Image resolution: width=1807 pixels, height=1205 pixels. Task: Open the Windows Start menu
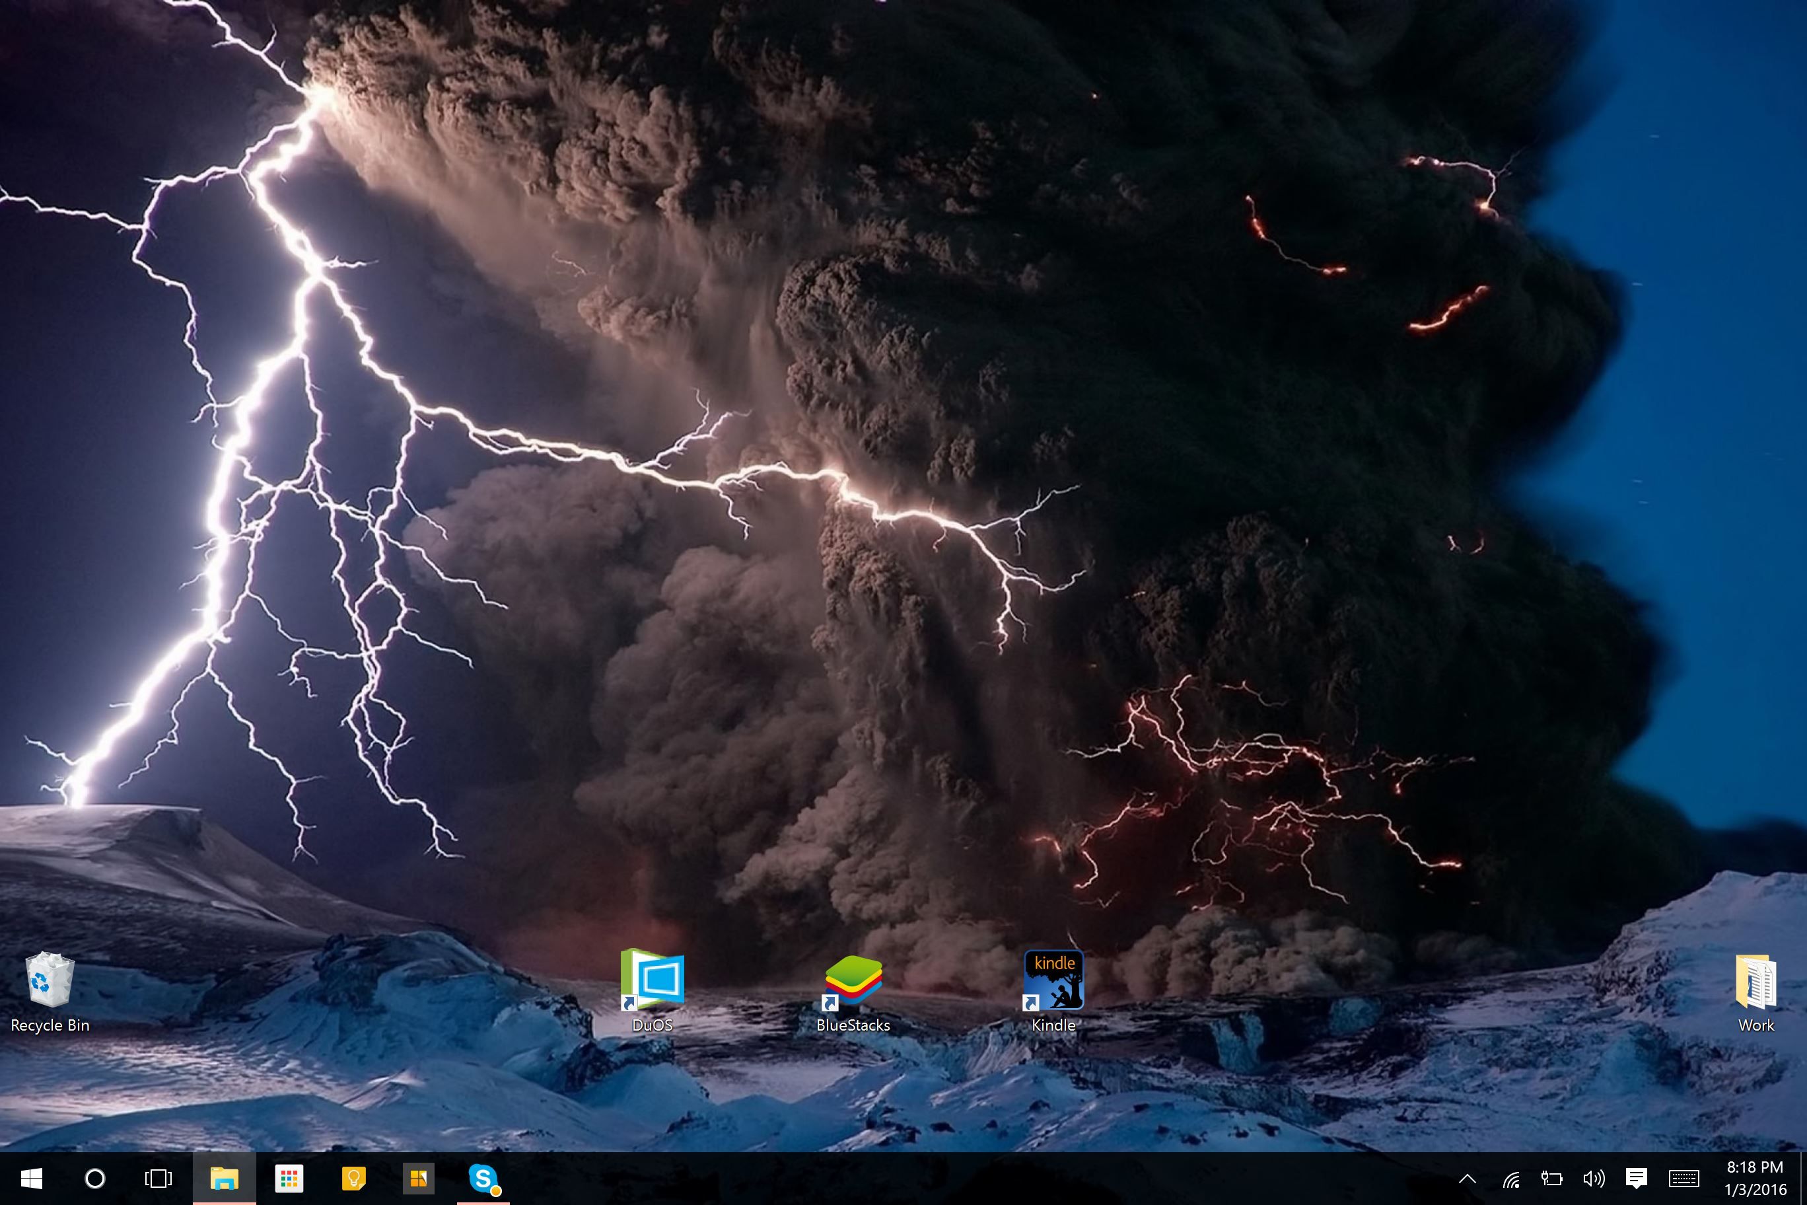click(x=32, y=1178)
